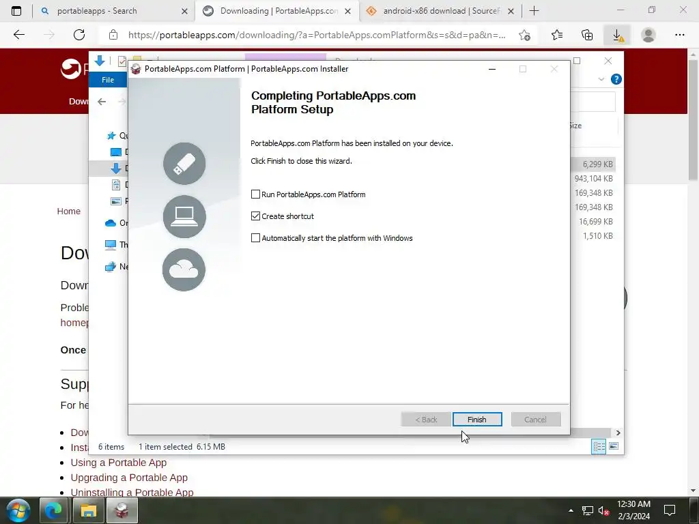Select OneDrive in Explorer sidebar
Viewport: 699px width, 524px height.
click(x=116, y=223)
